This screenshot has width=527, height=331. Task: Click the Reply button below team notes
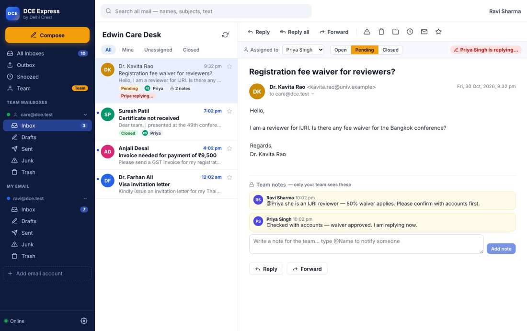[x=266, y=269]
